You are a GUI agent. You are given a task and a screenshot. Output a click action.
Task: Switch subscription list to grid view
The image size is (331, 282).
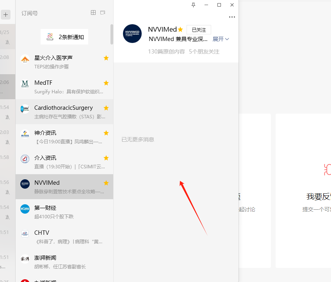click(x=93, y=12)
